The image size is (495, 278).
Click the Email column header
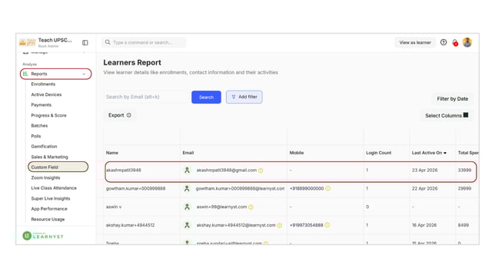pyautogui.click(x=188, y=153)
